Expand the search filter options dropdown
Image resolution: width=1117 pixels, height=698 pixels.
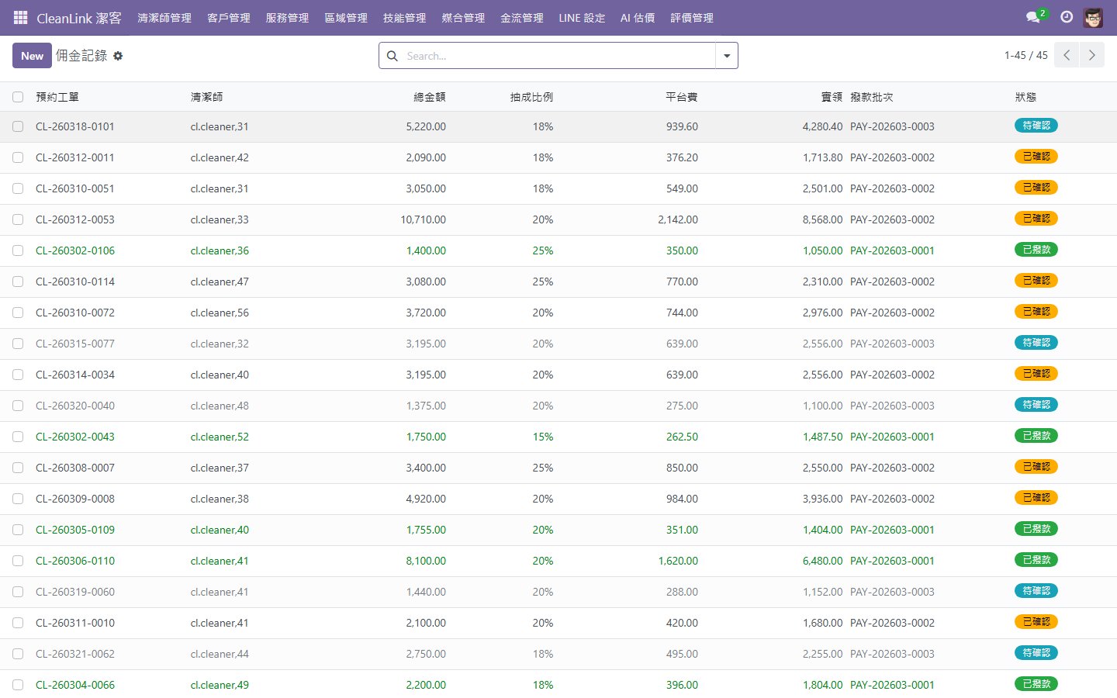click(727, 56)
